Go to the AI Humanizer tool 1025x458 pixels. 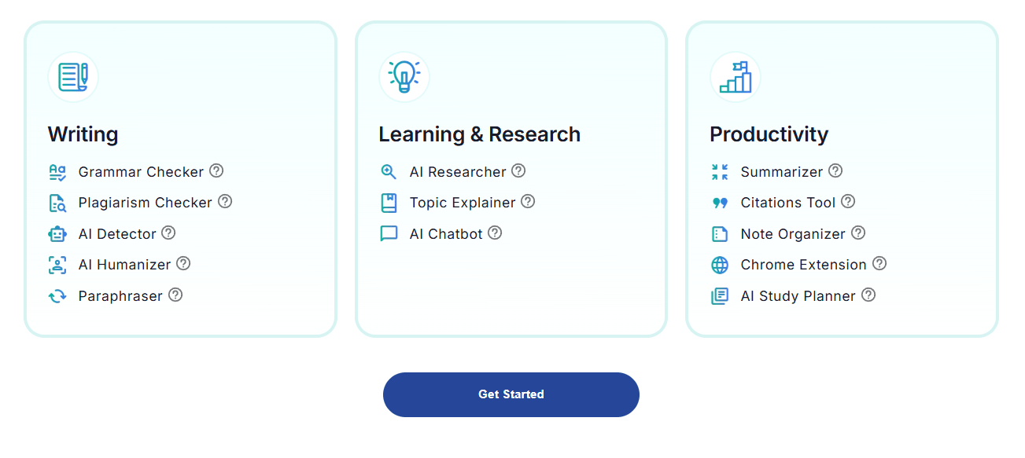pyautogui.click(x=124, y=265)
